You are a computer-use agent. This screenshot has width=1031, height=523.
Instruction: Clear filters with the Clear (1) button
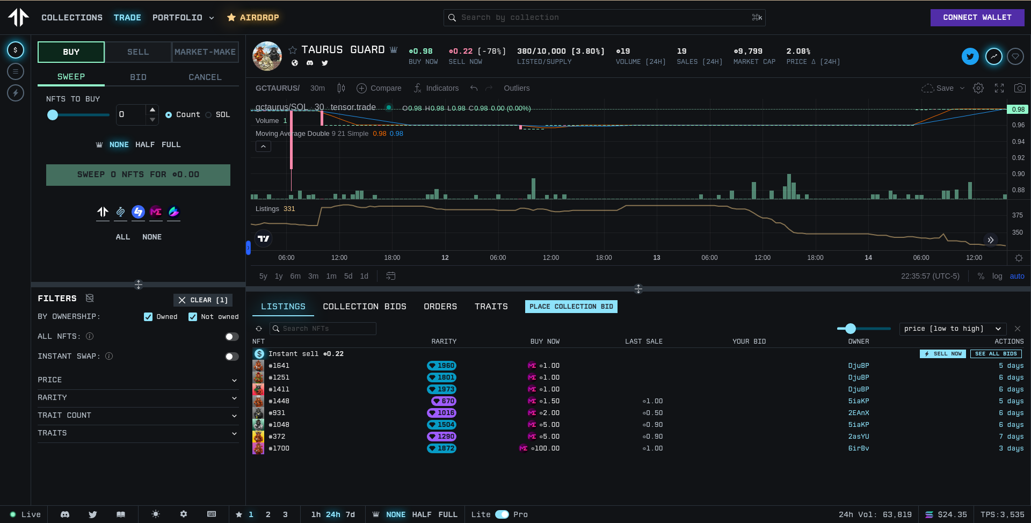(203, 300)
